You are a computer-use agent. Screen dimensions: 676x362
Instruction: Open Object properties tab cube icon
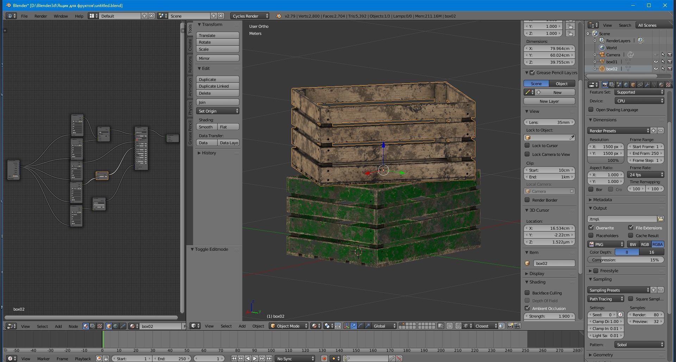click(x=633, y=85)
